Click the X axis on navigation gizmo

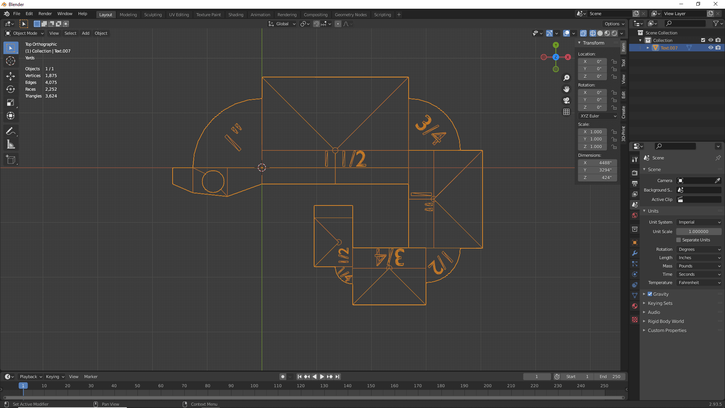568,57
